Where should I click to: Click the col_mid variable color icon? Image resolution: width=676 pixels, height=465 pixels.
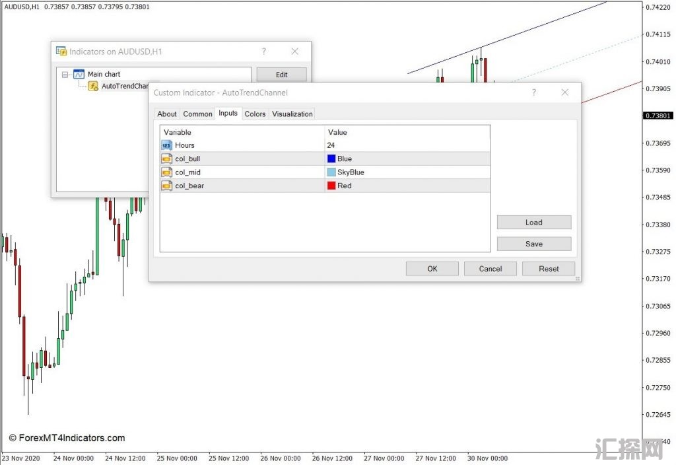click(x=166, y=172)
